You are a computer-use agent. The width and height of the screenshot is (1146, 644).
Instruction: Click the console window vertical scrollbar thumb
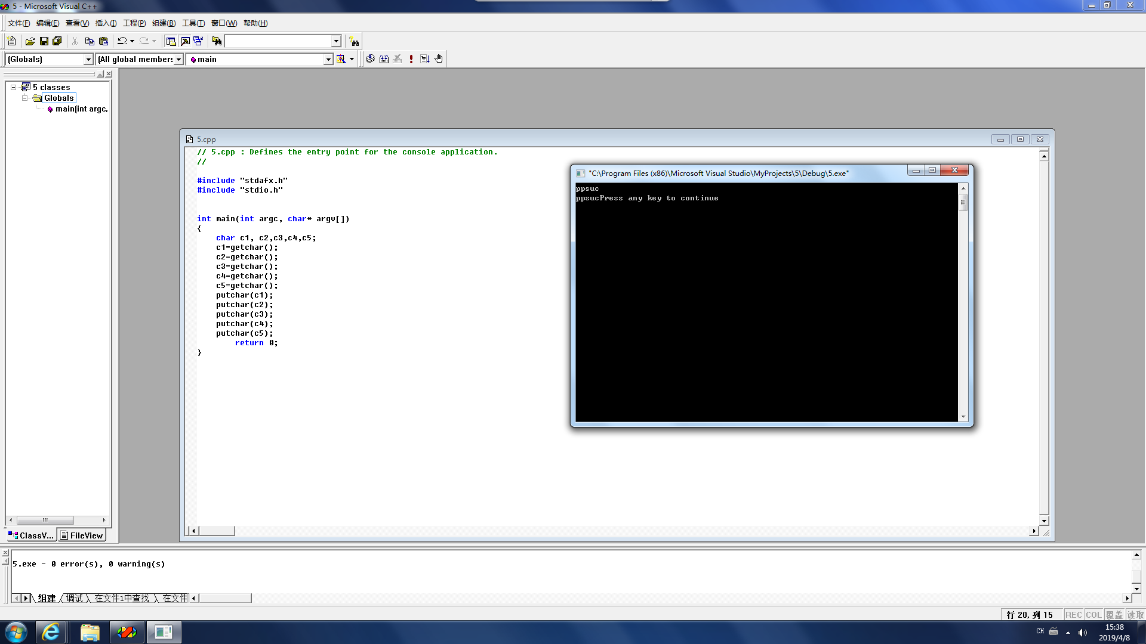[x=963, y=203]
